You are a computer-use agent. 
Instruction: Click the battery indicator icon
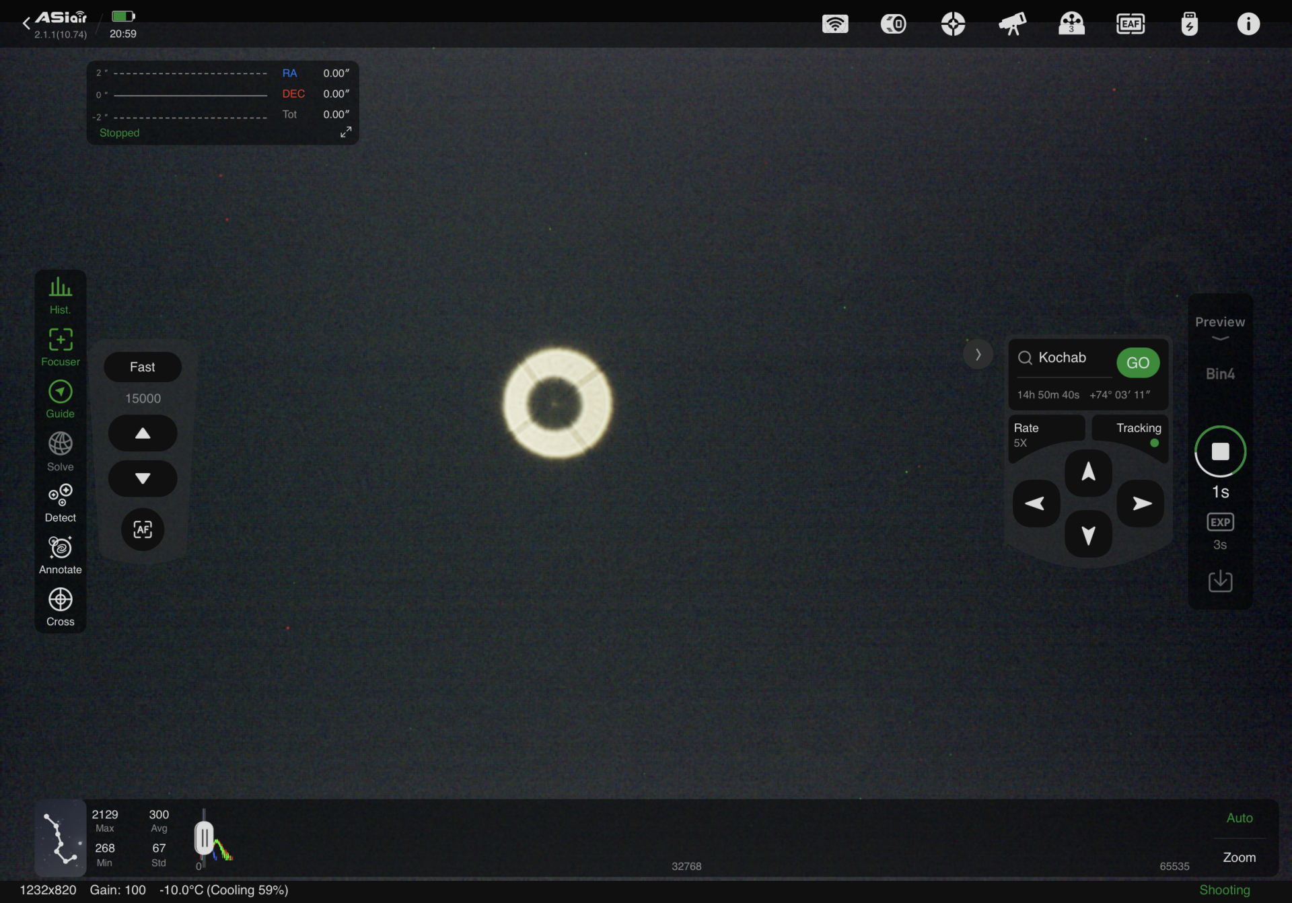click(123, 16)
